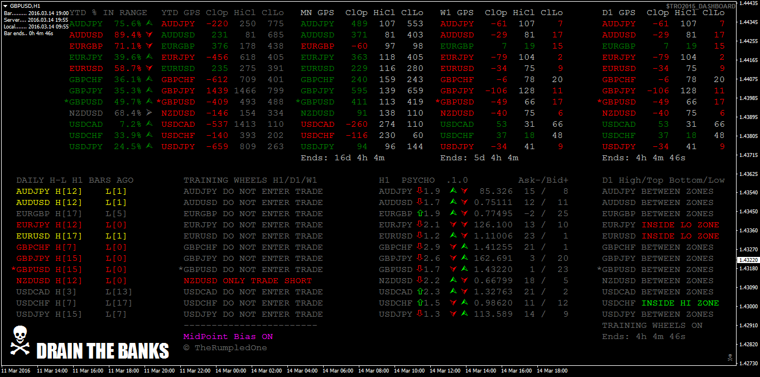Click the green up arrow before USDCAD 2.3
Image resolution: width=760 pixels, height=377 pixels.
pyautogui.click(x=419, y=292)
